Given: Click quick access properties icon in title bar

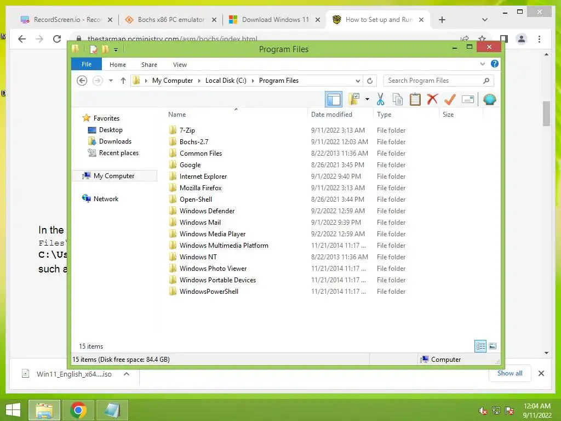Looking at the screenshot, I should click(93, 49).
